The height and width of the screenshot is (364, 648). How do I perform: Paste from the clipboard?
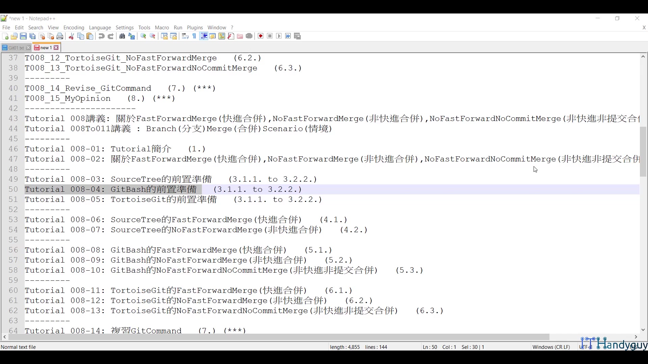(x=90, y=36)
